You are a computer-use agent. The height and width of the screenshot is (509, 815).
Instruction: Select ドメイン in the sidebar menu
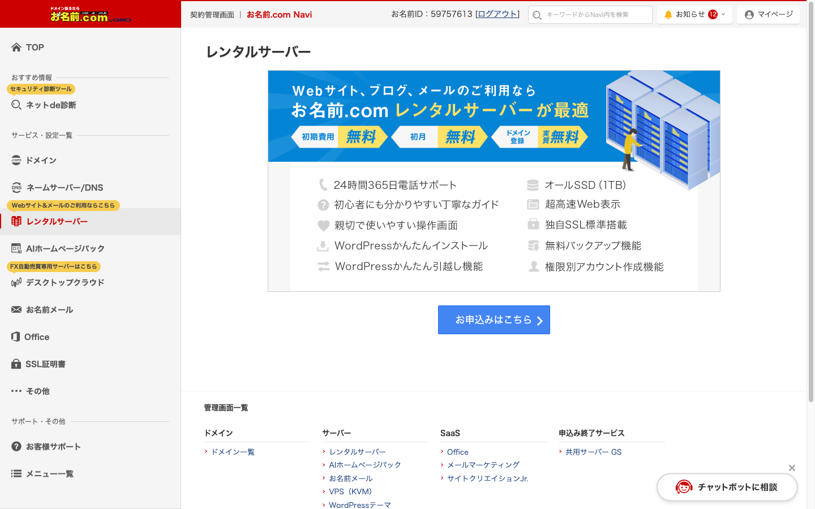coord(91,160)
